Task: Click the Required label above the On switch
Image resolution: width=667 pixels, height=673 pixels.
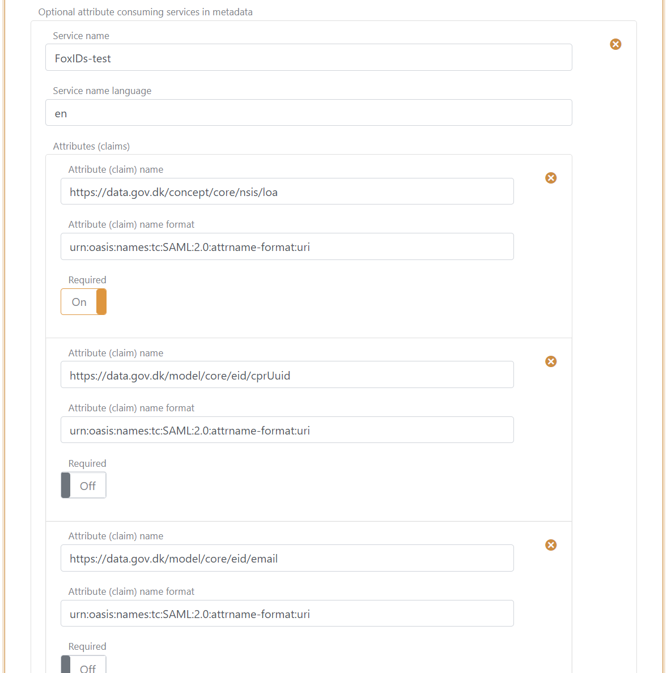Action: pyautogui.click(x=87, y=279)
